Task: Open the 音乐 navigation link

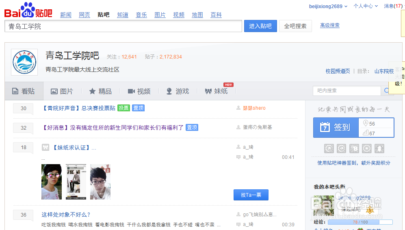Action: (x=141, y=15)
